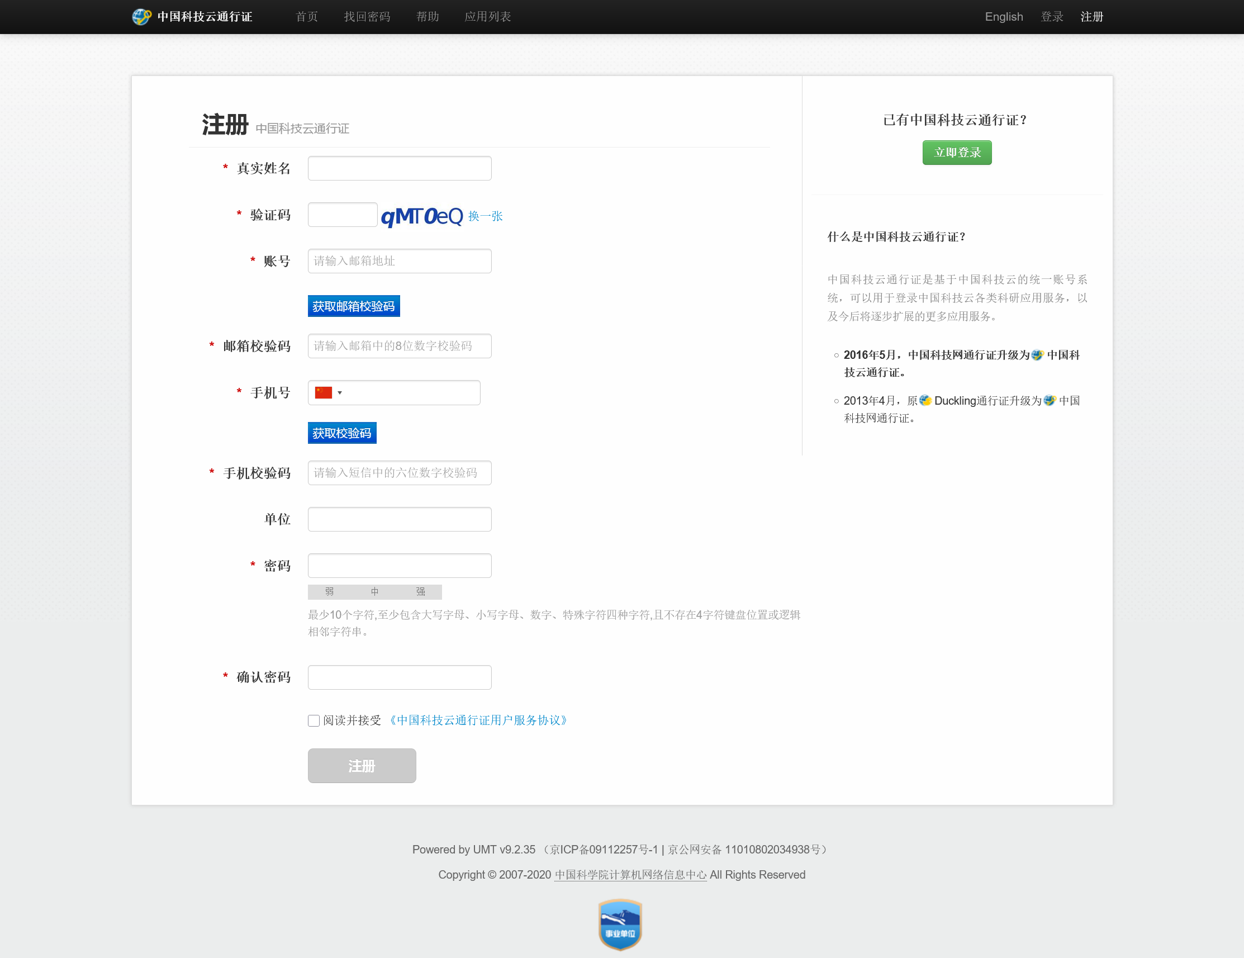Click the grey 注册 submit button
Screen dimensions: 1244x958
pos(362,766)
